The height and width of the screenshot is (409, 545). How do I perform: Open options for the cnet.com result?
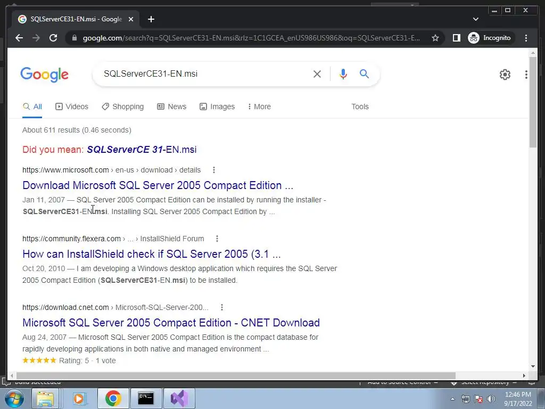click(x=222, y=307)
